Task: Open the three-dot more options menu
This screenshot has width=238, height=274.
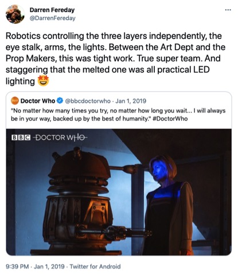Action: pos(228,10)
